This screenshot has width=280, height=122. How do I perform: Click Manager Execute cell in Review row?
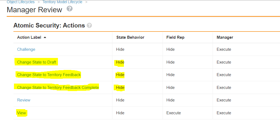224,100
